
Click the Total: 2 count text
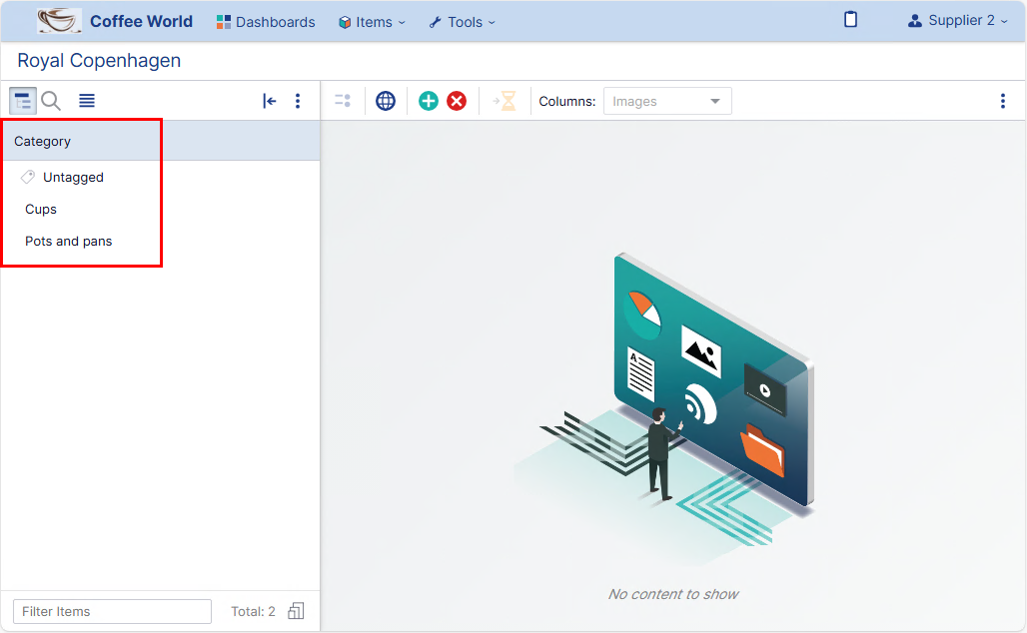253,611
